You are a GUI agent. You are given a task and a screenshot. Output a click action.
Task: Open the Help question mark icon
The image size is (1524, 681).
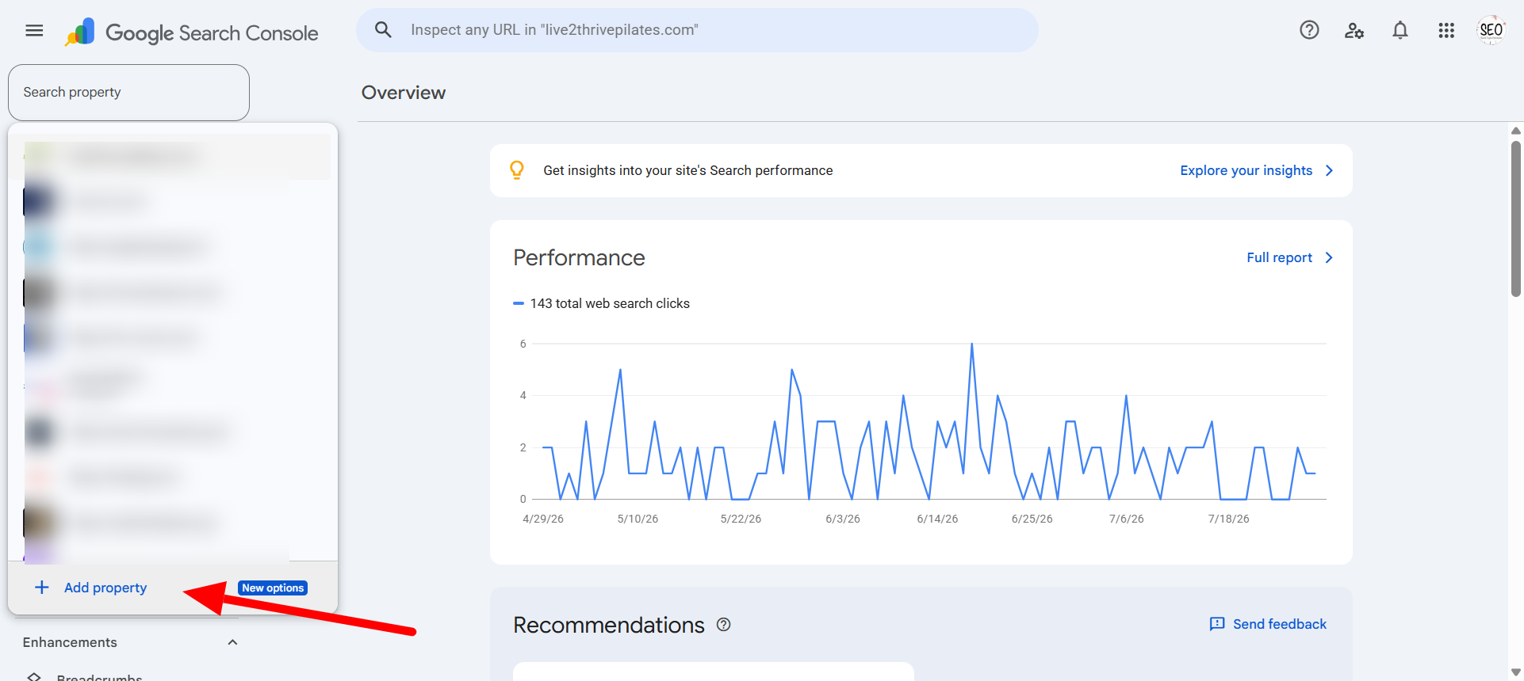click(x=1309, y=30)
